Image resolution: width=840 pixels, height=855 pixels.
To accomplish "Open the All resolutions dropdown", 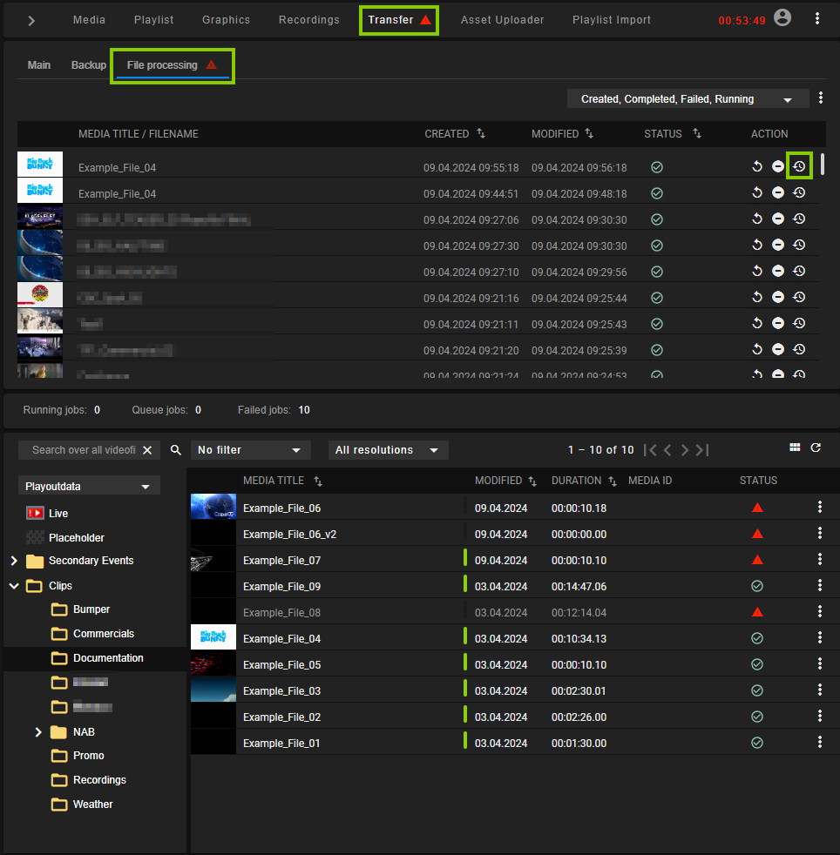I will tap(387, 450).
